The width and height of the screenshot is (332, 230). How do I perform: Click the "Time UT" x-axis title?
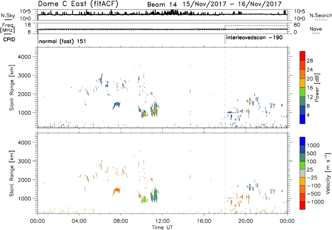point(162,228)
